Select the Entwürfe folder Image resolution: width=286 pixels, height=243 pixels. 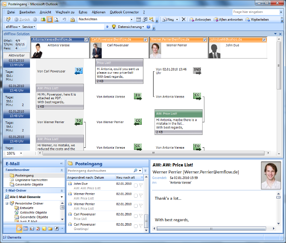pyautogui.click(x=27, y=208)
